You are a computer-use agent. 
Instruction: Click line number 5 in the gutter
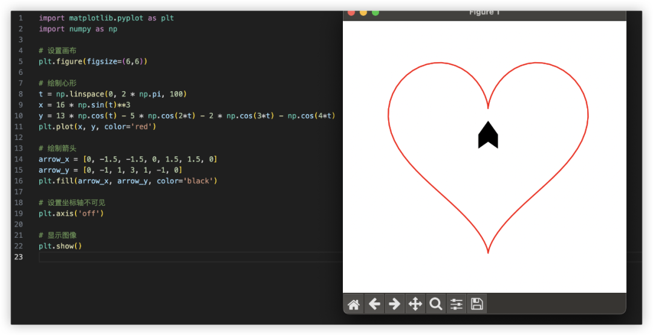tap(21, 62)
